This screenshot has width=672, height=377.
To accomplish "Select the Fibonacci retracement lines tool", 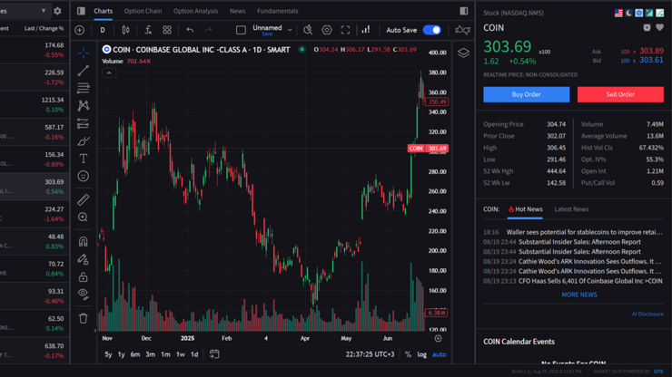I will tap(84, 88).
